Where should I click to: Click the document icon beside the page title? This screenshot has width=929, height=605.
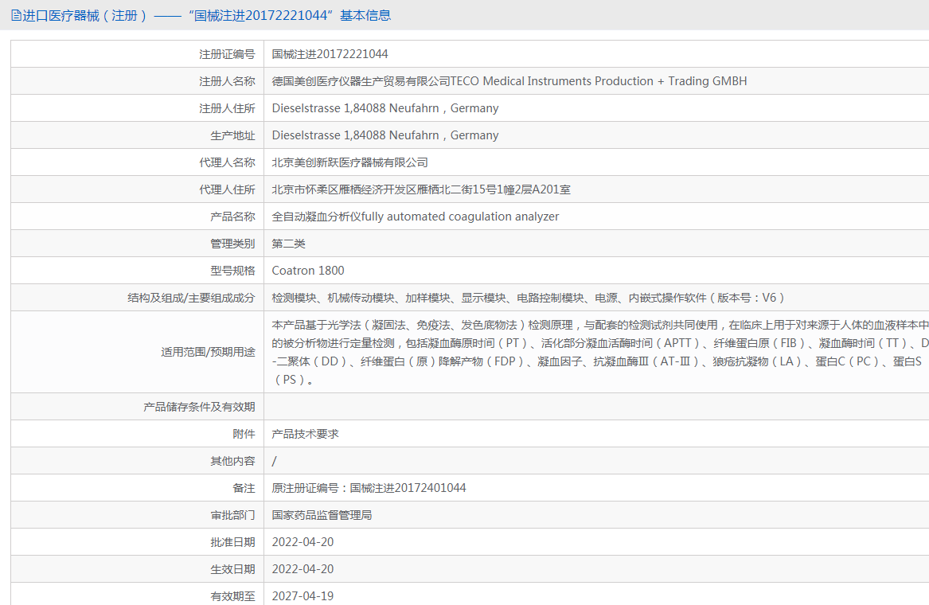click(16, 15)
